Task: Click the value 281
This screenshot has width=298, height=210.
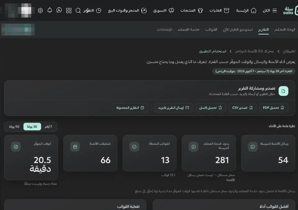Action: coord(222,160)
